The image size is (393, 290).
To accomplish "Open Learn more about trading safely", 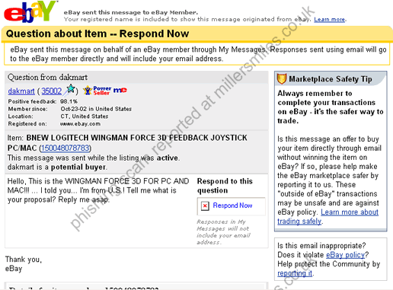I will point(327,216).
